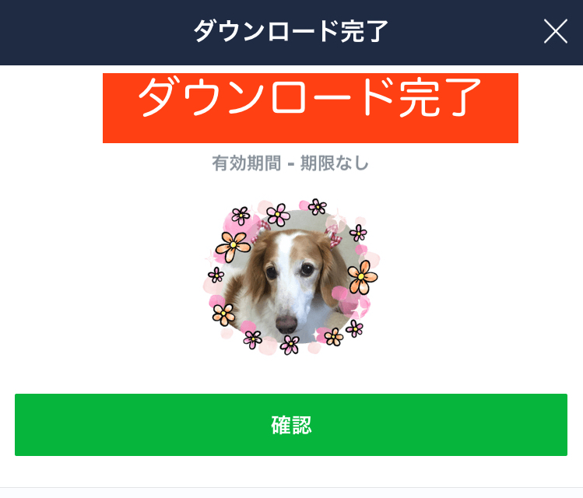
Task: Select the 有効期間 - 期限なし validity text
Action: click(290, 163)
